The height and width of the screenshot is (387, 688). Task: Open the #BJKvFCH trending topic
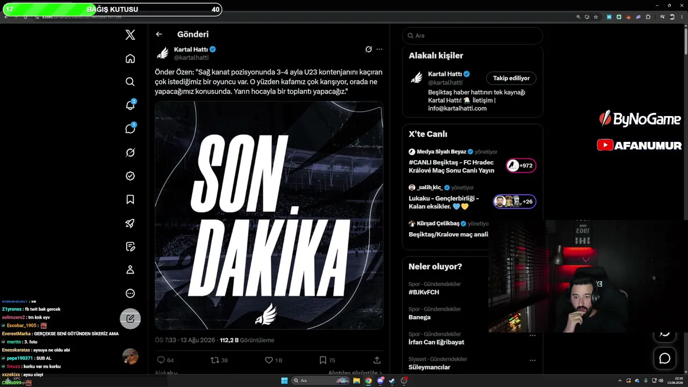(424, 292)
